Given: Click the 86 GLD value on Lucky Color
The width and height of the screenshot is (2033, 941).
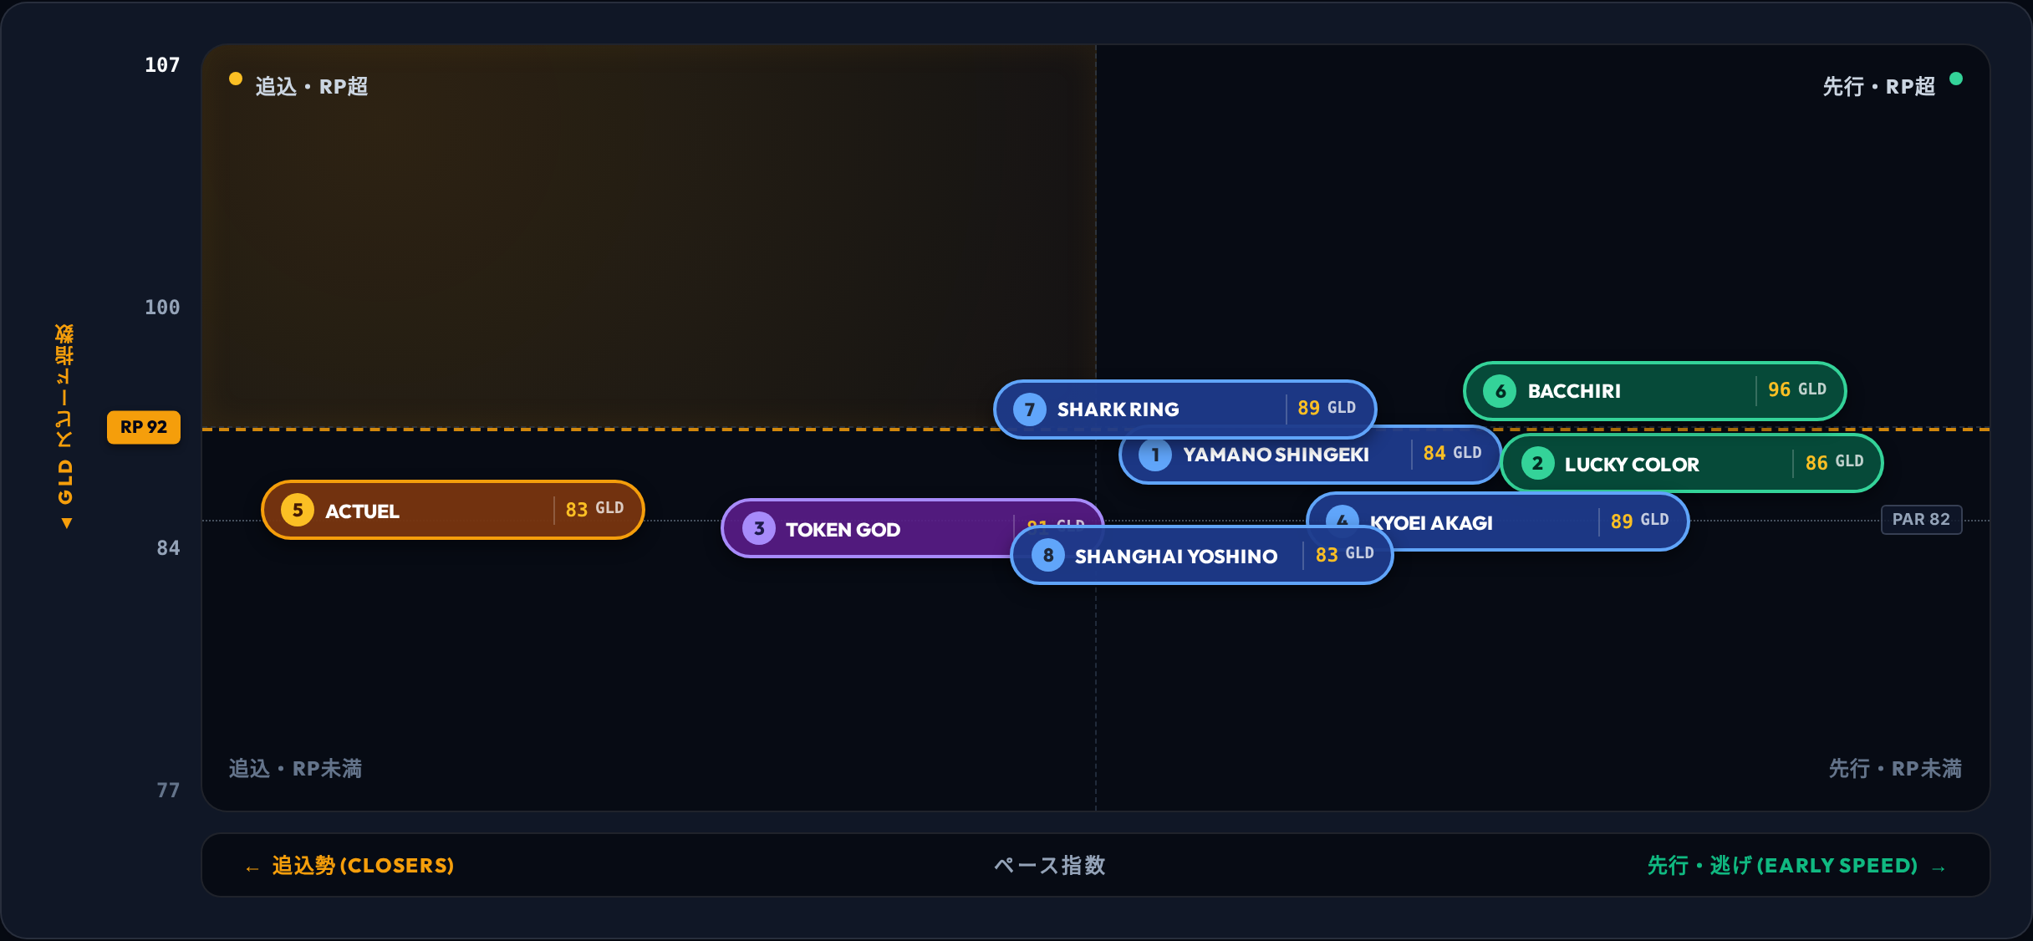Looking at the screenshot, I should [x=1834, y=462].
